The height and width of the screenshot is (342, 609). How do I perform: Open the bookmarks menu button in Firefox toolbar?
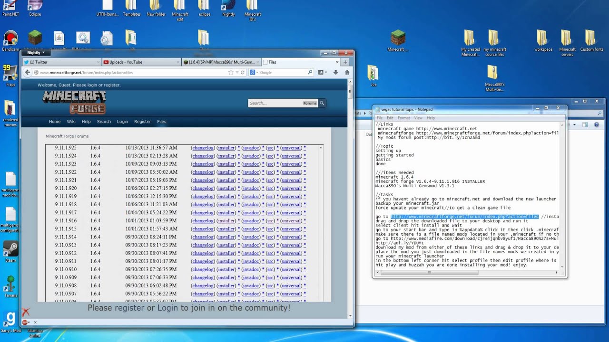pos(322,73)
